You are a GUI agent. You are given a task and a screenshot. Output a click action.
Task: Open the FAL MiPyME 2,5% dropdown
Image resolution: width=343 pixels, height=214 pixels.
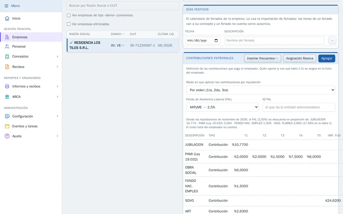pyautogui.click(x=222, y=107)
